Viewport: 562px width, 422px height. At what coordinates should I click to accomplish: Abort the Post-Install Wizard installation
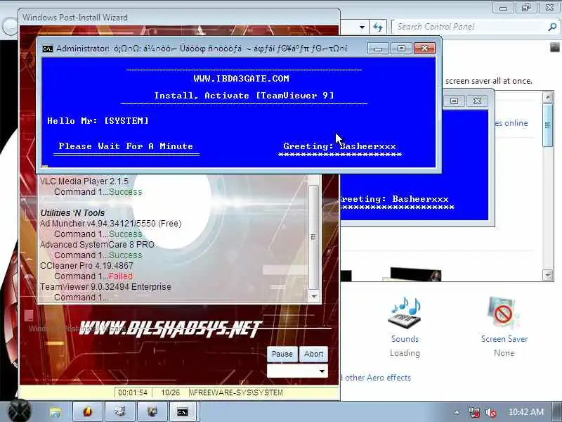point(313,354)
